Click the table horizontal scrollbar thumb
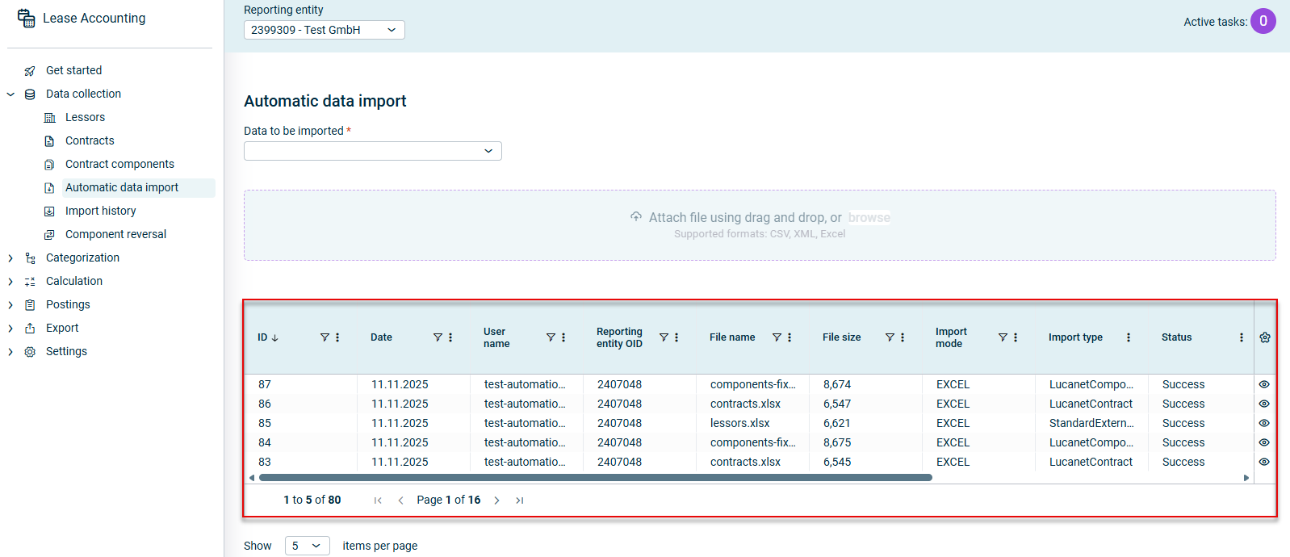Image resolution: width=1290 pixels, height=557 pixels. coord(595,478)
